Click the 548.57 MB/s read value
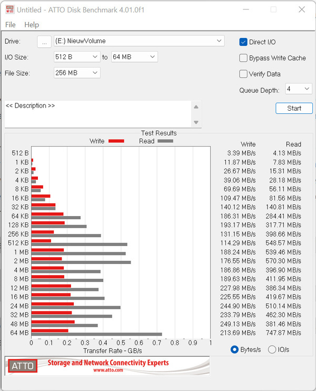 (283, 243)
